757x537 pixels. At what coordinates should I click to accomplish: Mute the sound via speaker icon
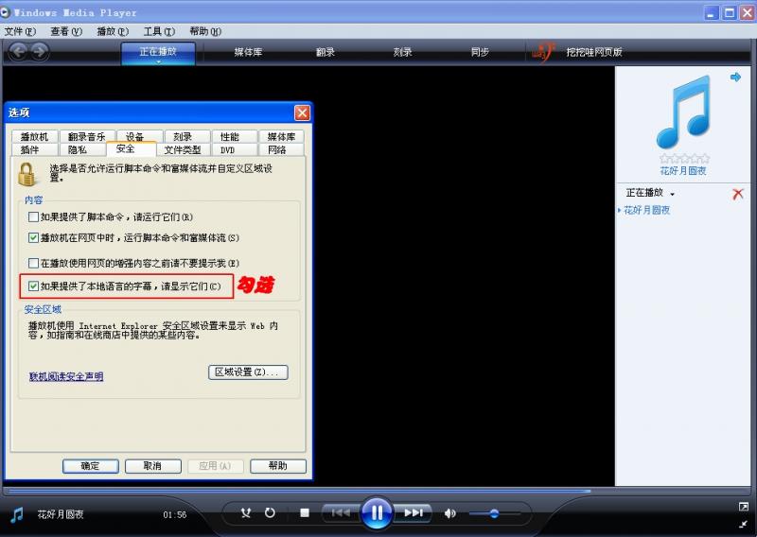[x=450, y=513]
